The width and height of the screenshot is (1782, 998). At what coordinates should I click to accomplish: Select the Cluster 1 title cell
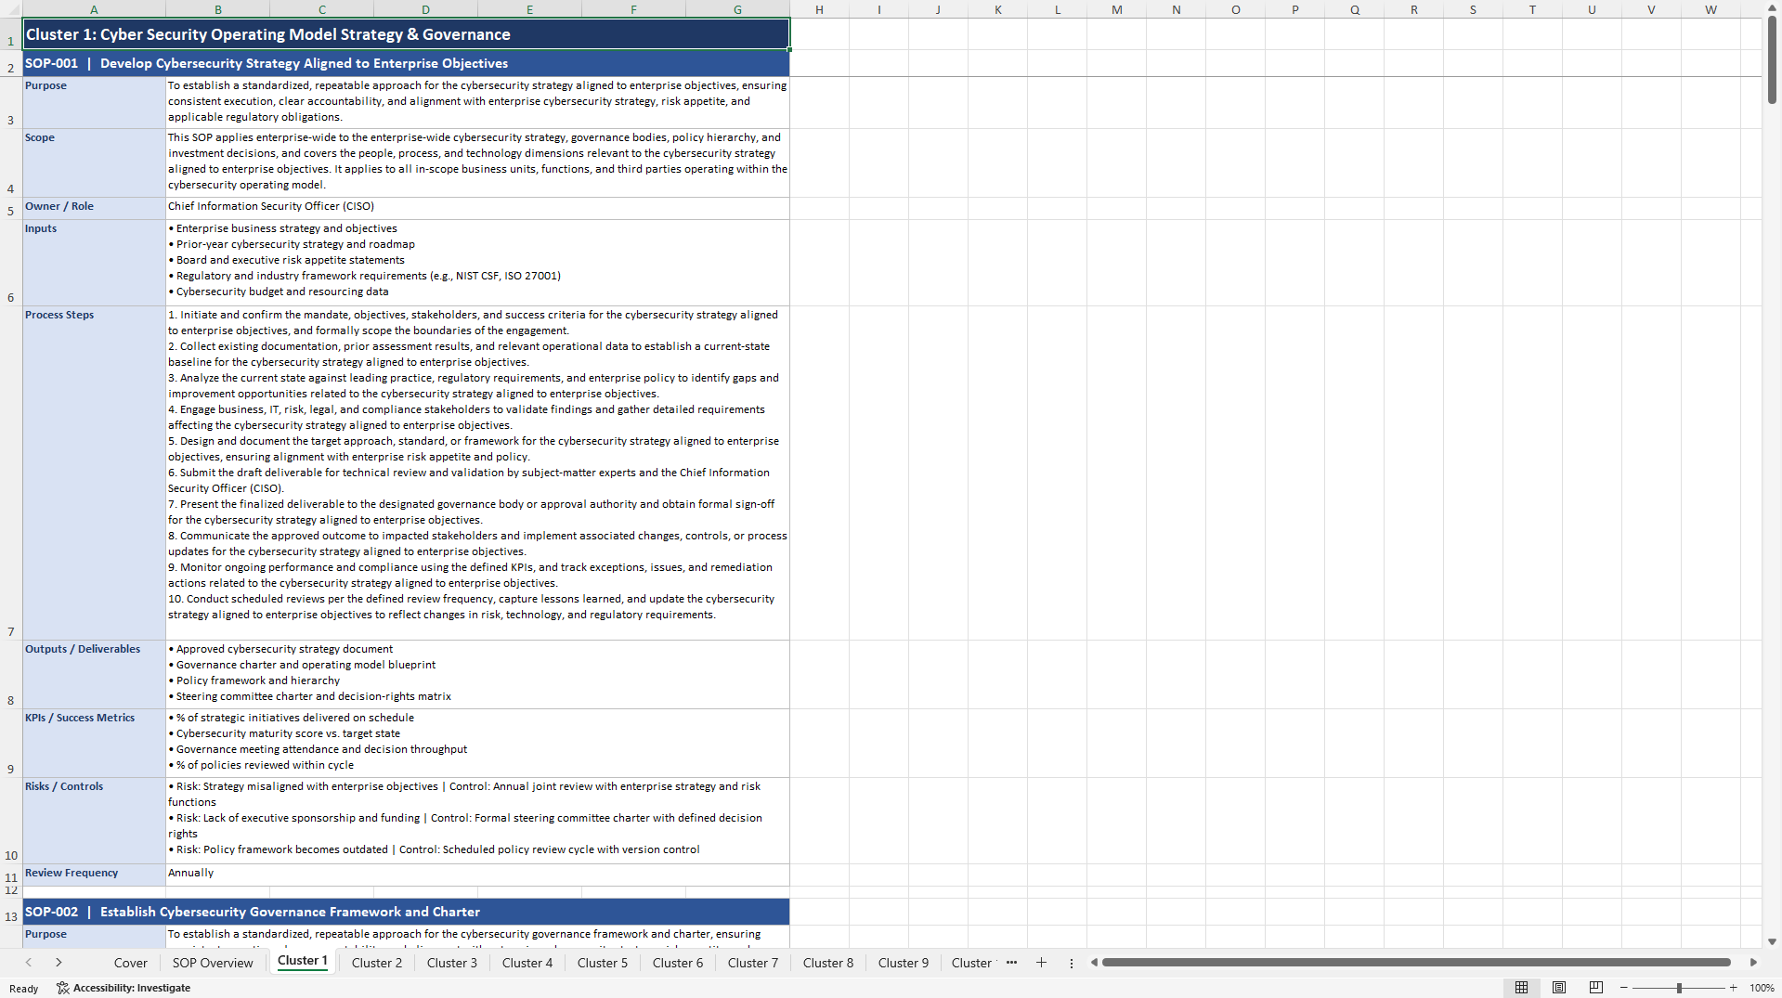click(x=406, y=34)
